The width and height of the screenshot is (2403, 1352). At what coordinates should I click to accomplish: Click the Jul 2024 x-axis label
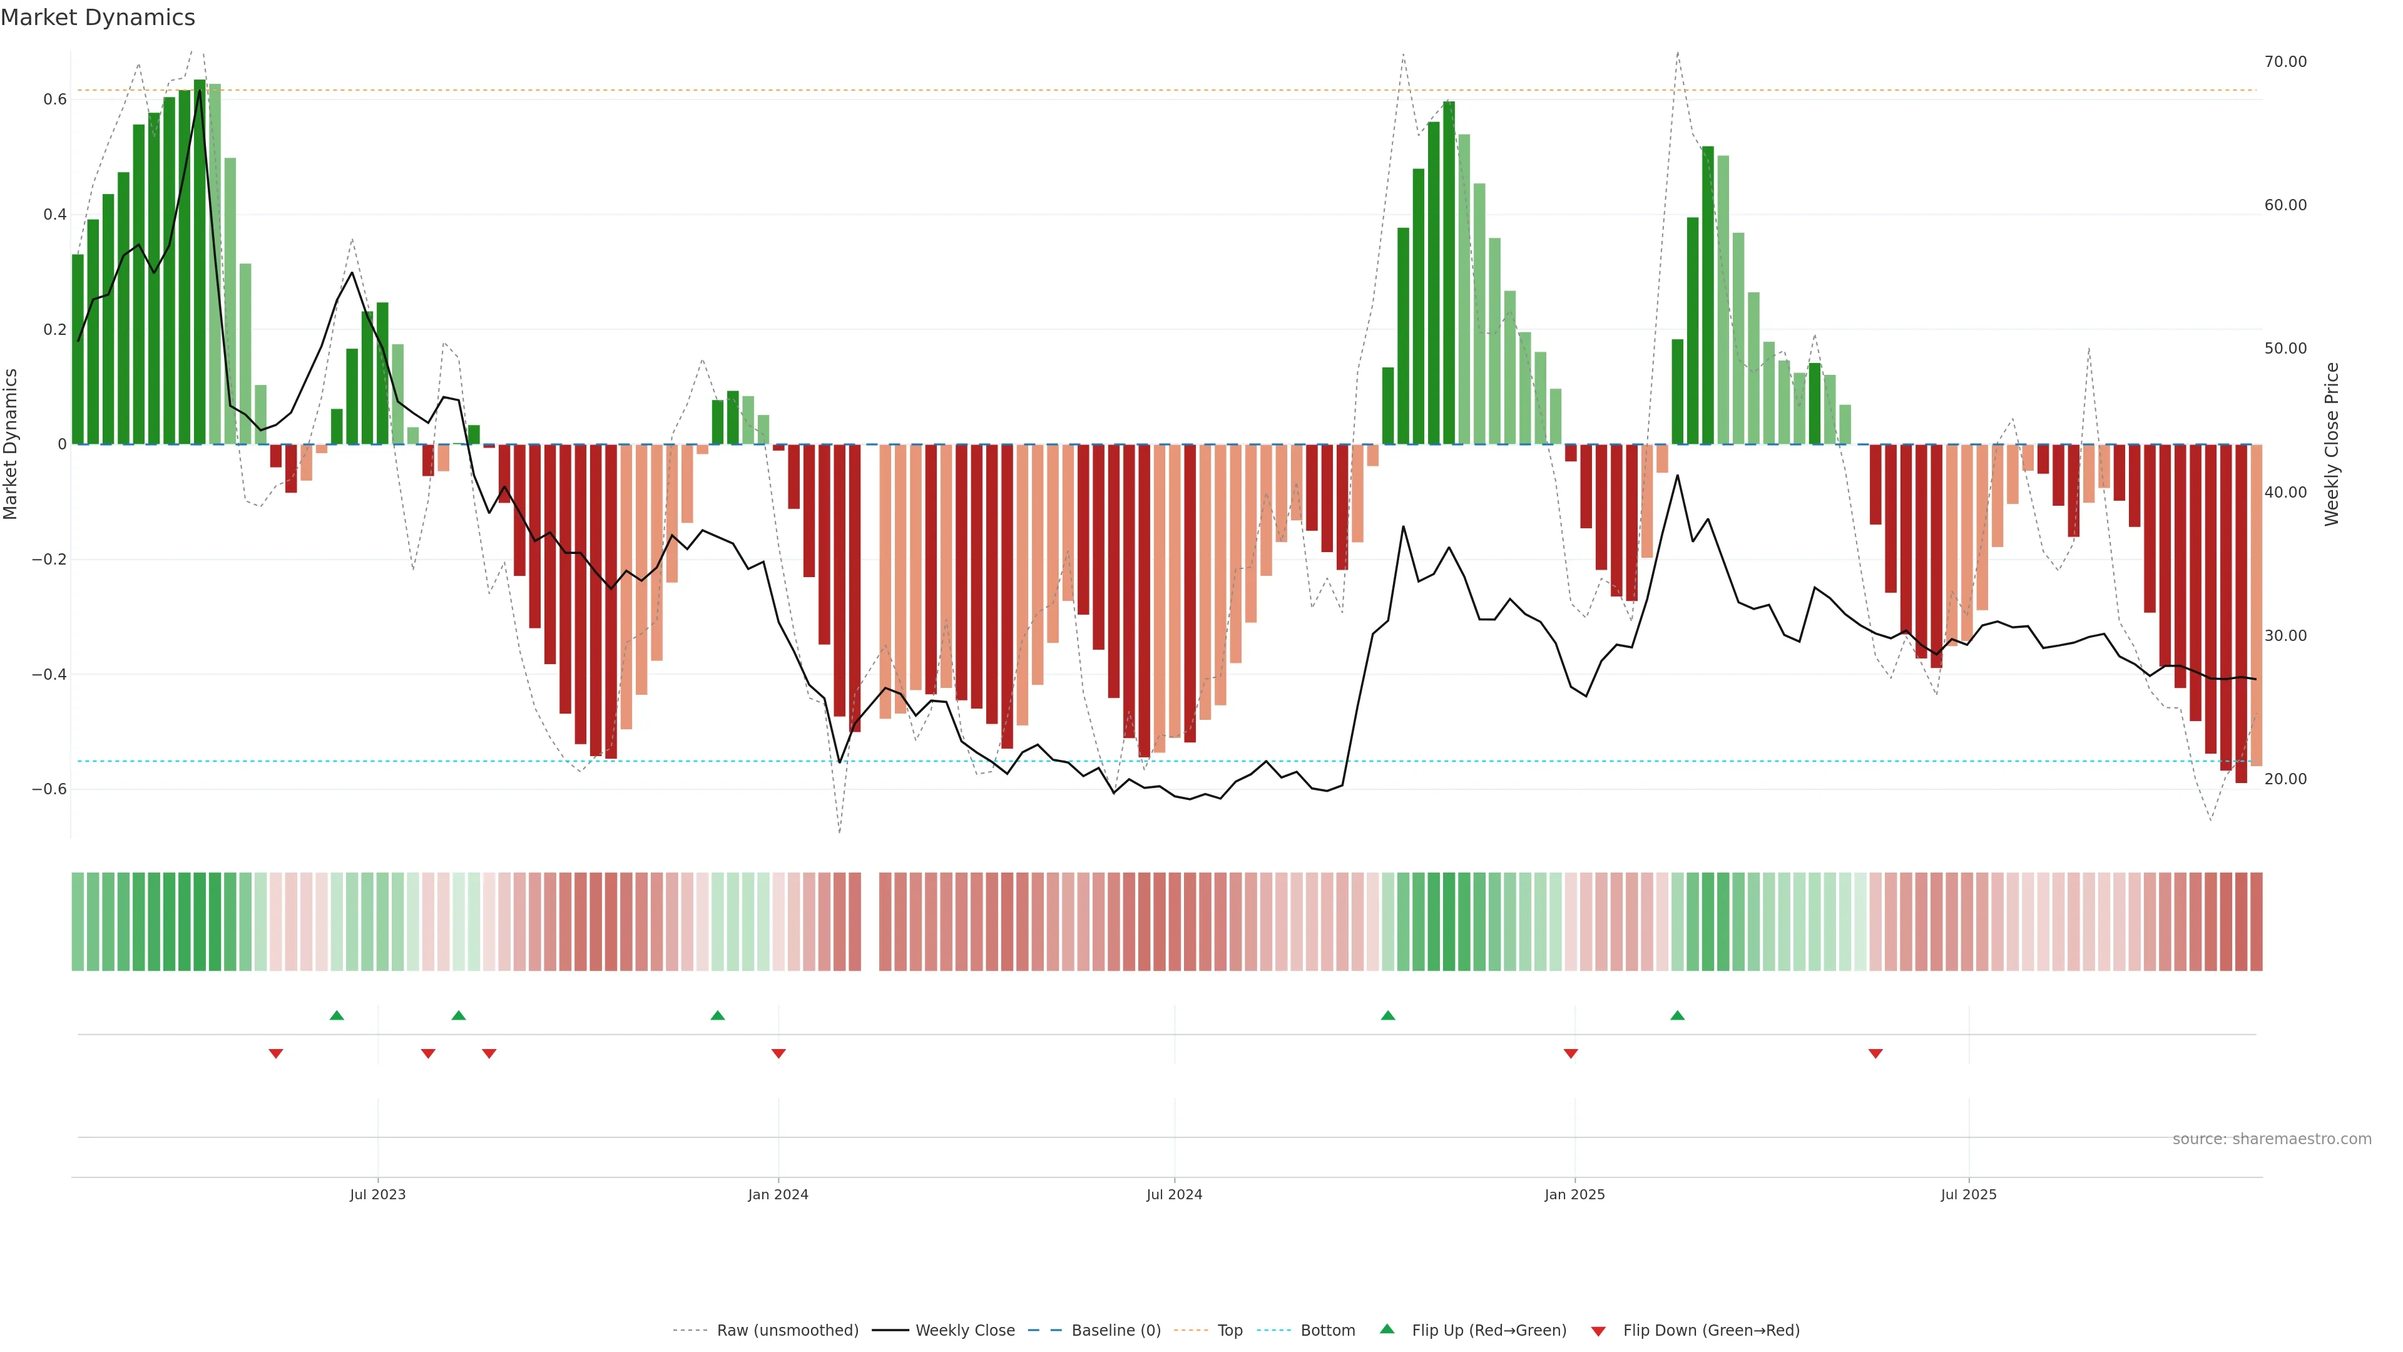pos(1173,1194)
